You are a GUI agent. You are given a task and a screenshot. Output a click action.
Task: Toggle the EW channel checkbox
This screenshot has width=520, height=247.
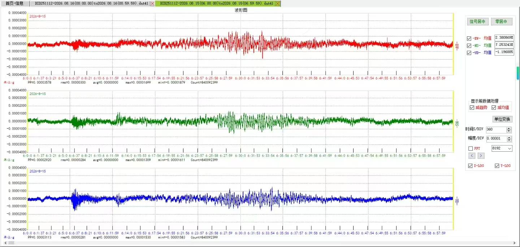pos(469,38)
